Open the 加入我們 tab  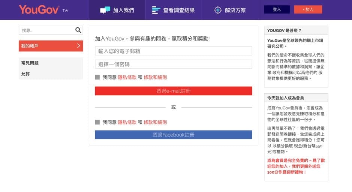click(x=117, y=10)
